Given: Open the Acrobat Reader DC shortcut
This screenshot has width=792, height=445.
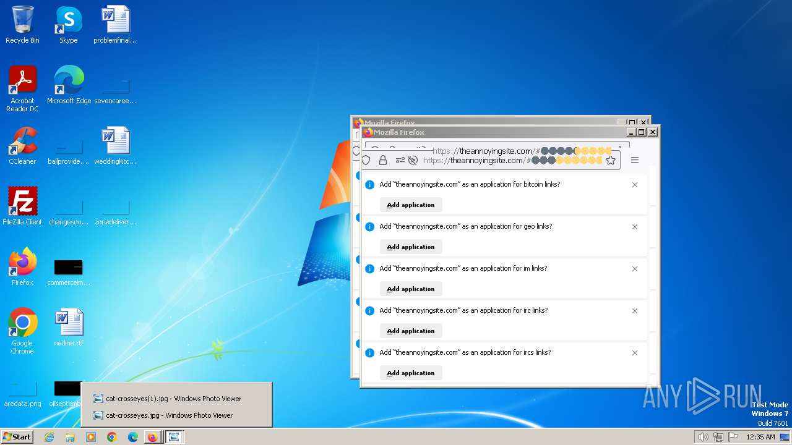Looking at the screenshot, I should [22, 88].
